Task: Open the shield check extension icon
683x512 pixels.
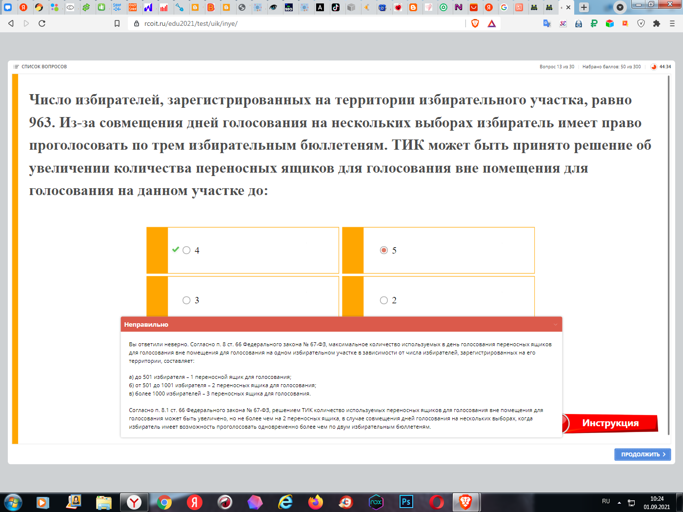Action: pyautogui.click(x=641, y=23)
